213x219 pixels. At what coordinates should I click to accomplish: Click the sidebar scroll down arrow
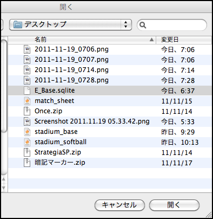coord(3,188)
